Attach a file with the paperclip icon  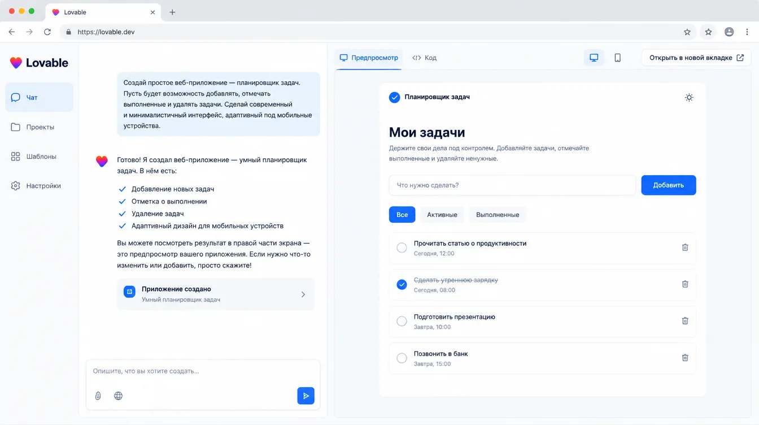(98, 396)
